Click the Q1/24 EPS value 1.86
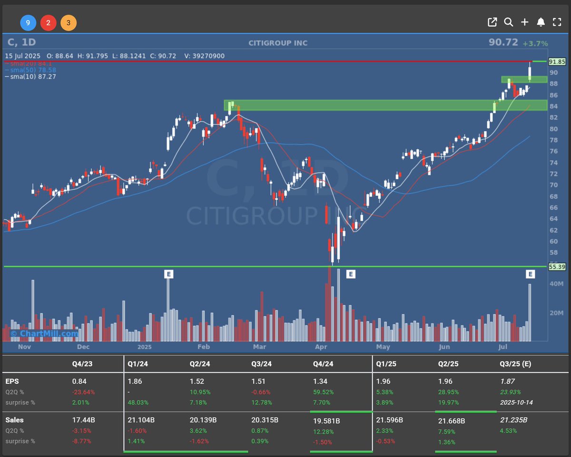 click(x=135, y=381)
